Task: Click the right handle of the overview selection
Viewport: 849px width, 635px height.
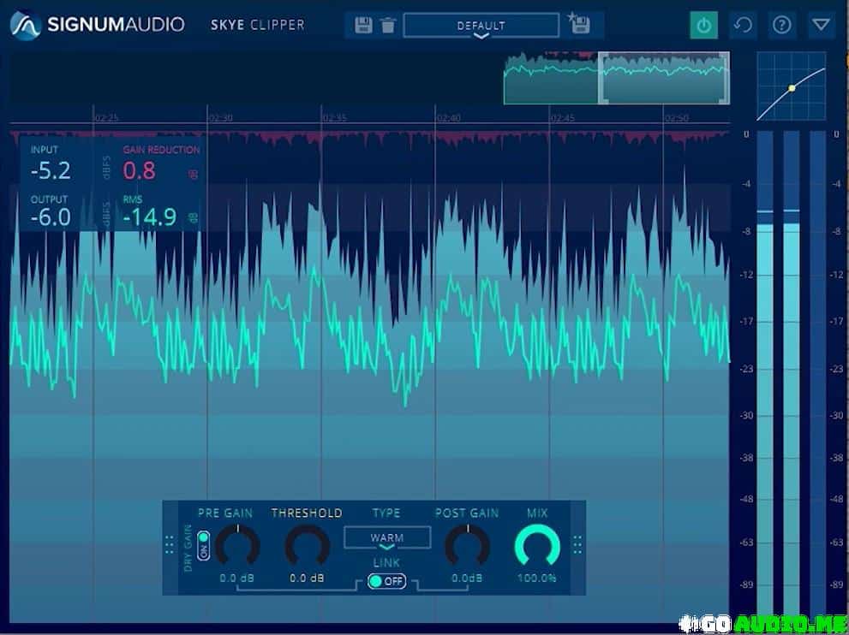Action: coord(725,78)
